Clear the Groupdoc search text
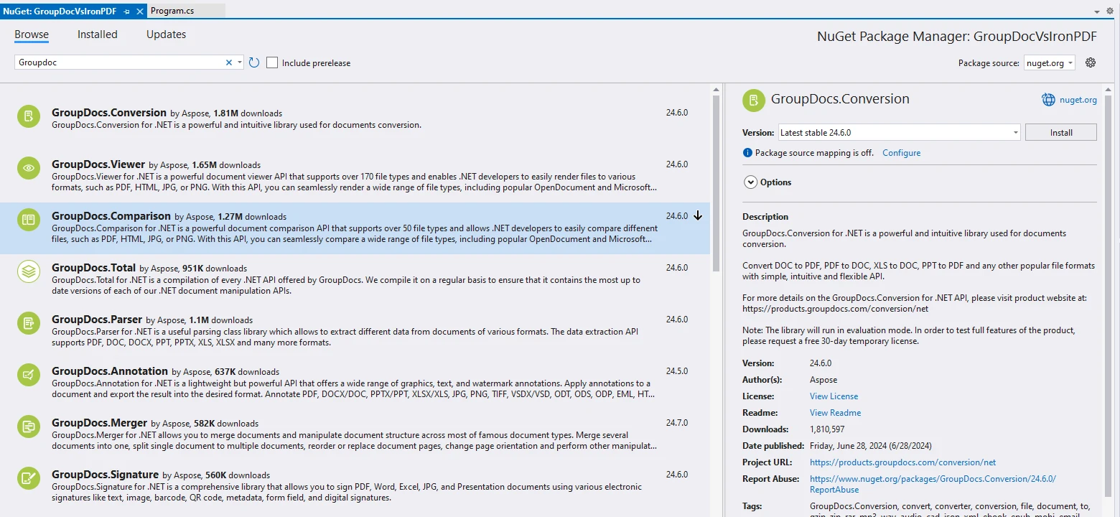Screen dimensions: 1120x517 point(229,62)
